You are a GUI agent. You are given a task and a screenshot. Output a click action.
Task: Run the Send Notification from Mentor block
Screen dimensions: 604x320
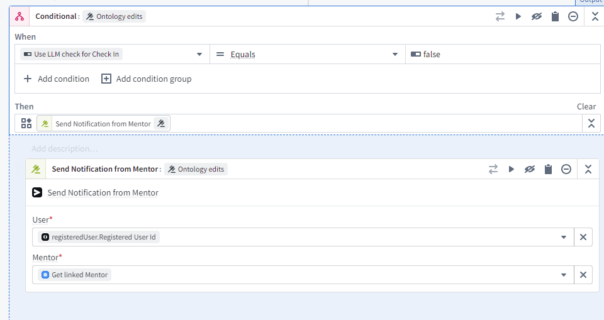512,169
